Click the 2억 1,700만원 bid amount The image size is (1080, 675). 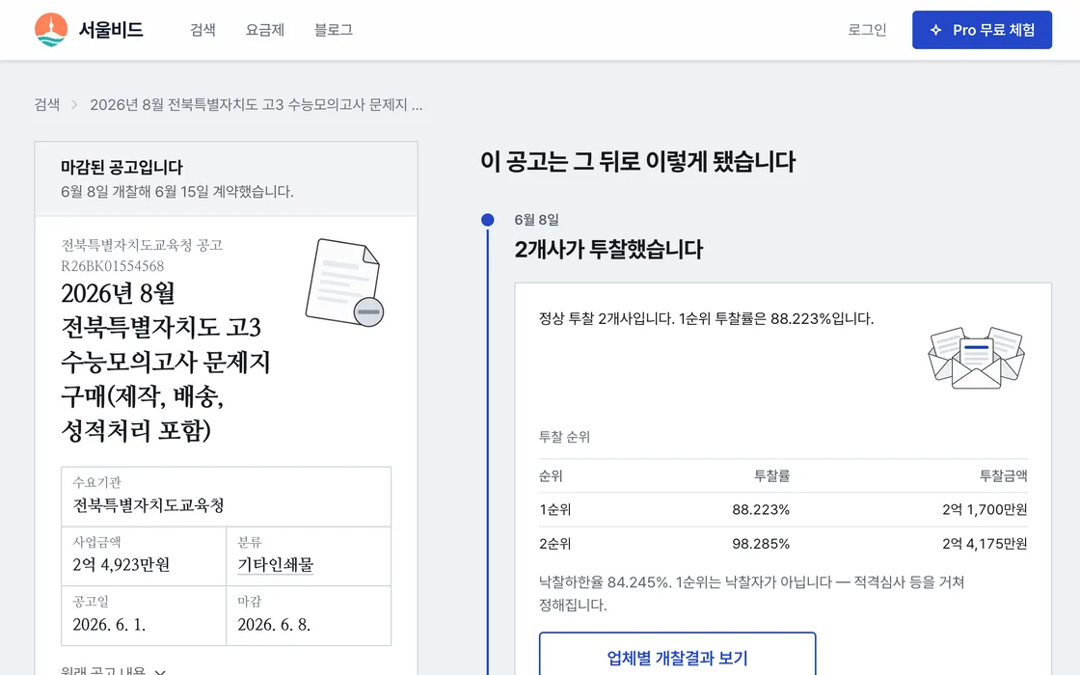[985, 510]
